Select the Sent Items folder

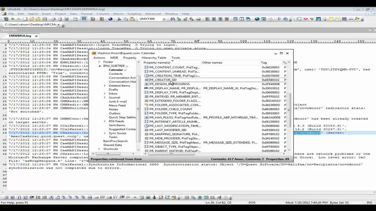(x=117, y=125)
